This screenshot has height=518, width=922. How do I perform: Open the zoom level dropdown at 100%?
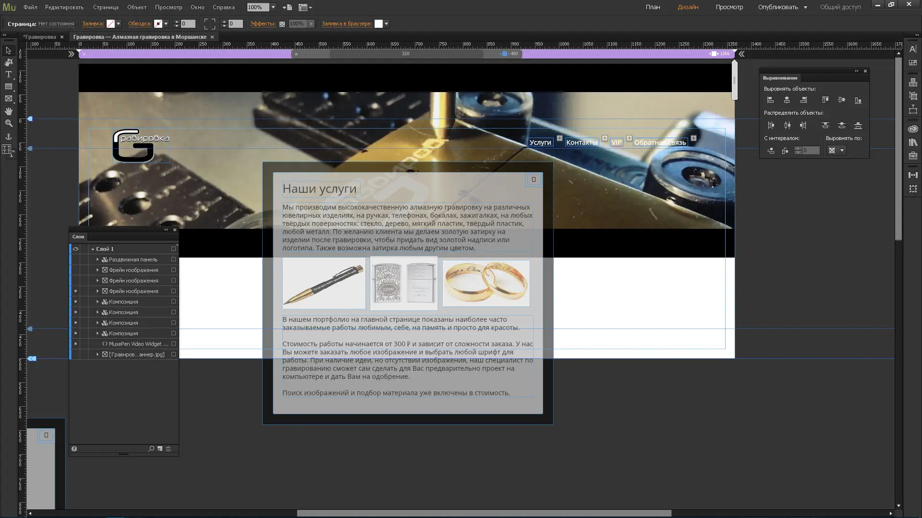pyautogui.click(x=273, y=7)
